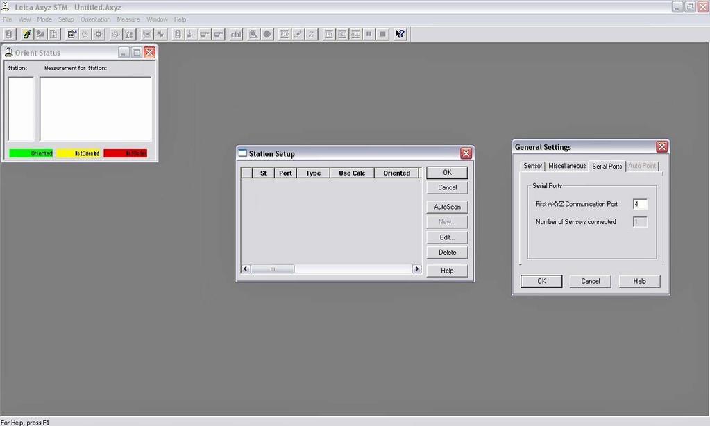This screenshot has width=710, height=426.
Task: Click the 'For Help, press F1' status text
Action: (x=25, y=423)
